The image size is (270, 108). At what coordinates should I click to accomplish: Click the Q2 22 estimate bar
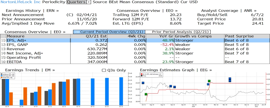point(121,91)
